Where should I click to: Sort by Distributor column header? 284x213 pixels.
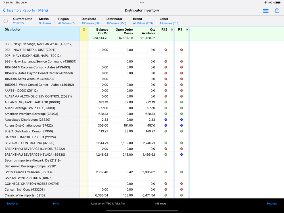tap(12, 30)
